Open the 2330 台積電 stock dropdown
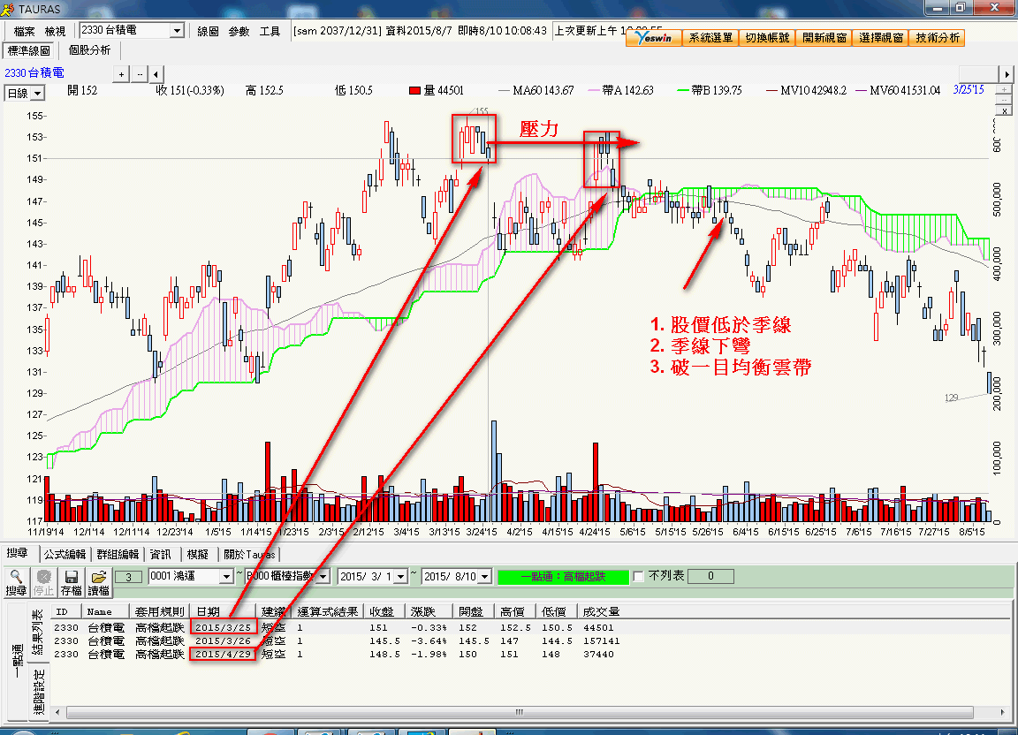This screenshot has height=735, width=1018. pos(177,31)
